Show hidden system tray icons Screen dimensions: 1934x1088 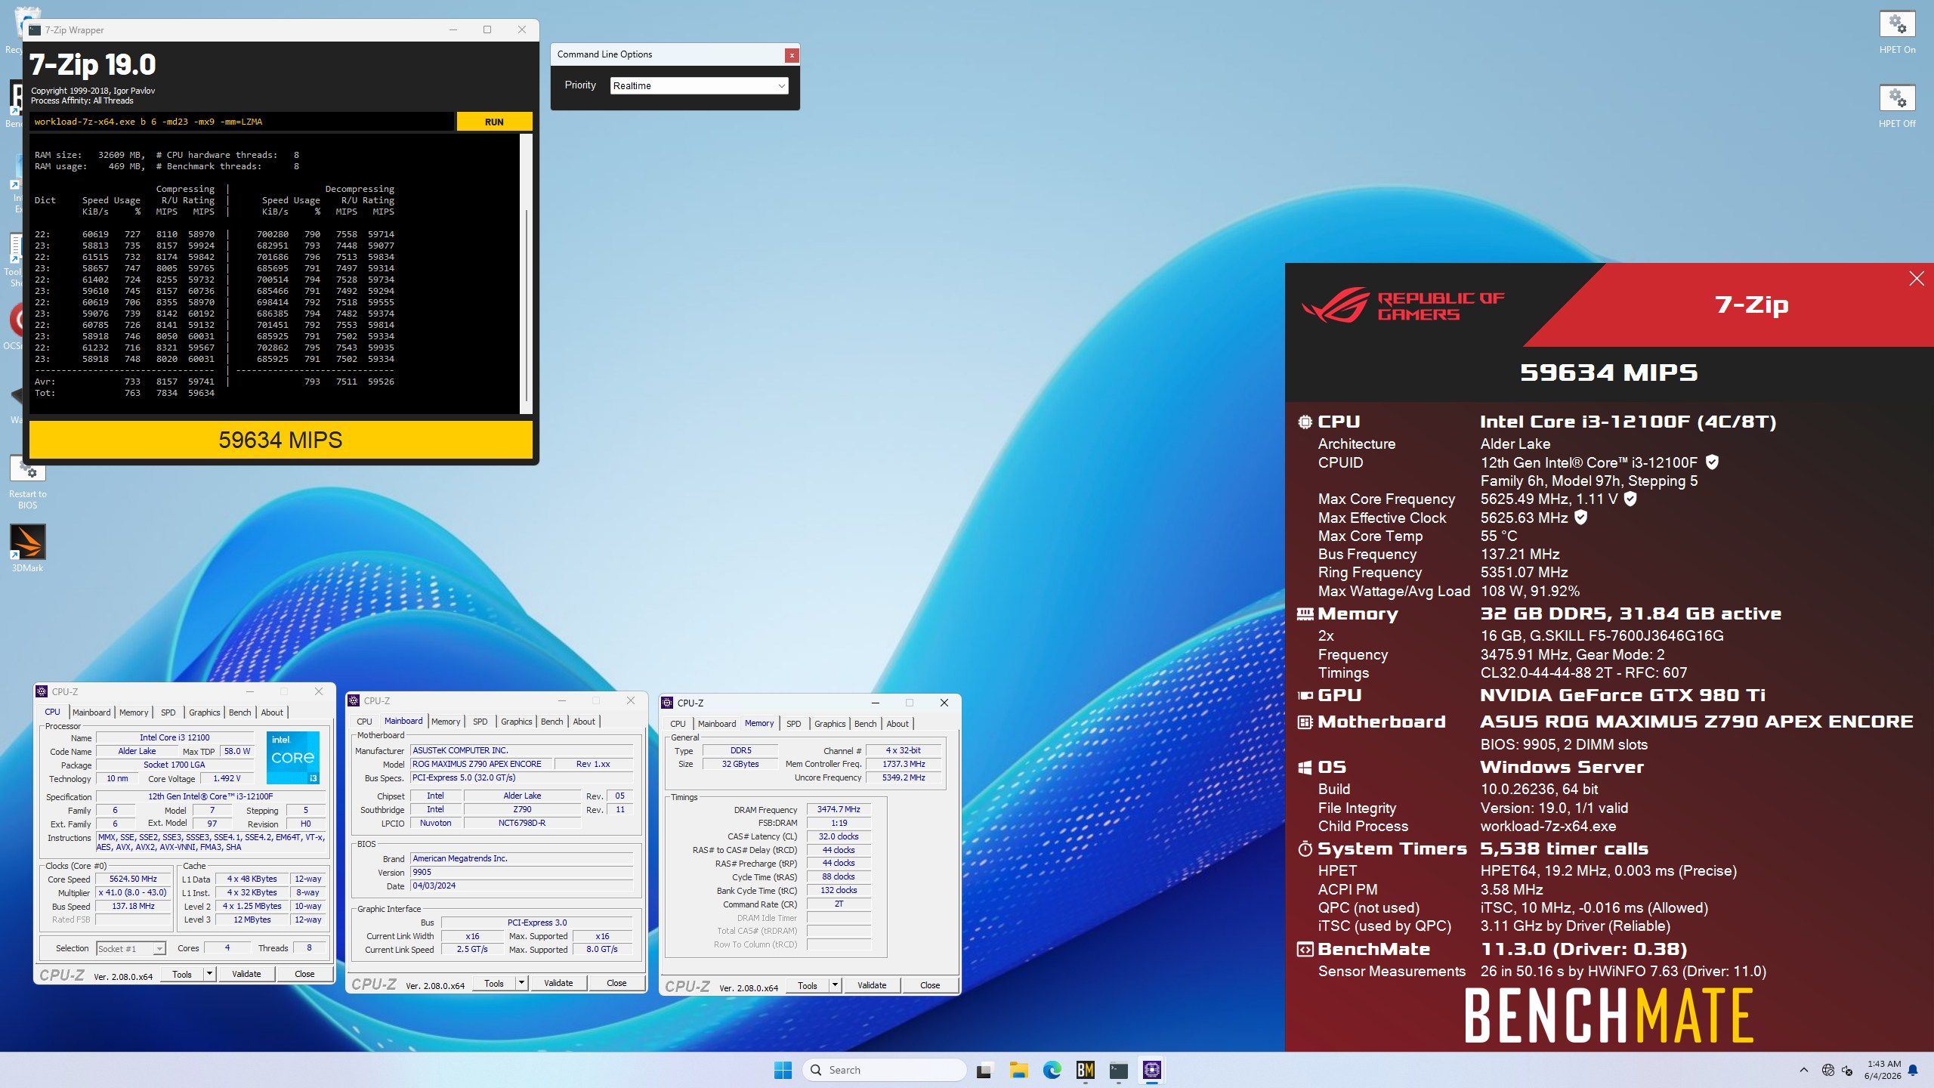[1804, 1070]
